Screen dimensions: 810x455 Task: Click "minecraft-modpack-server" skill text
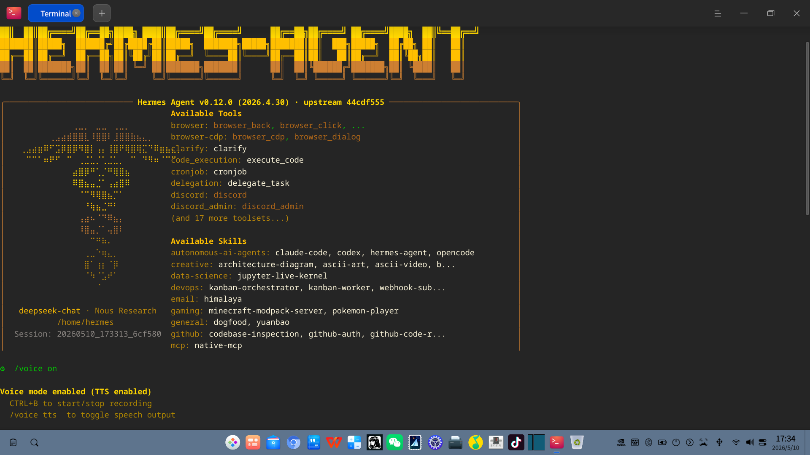point(266,311)
